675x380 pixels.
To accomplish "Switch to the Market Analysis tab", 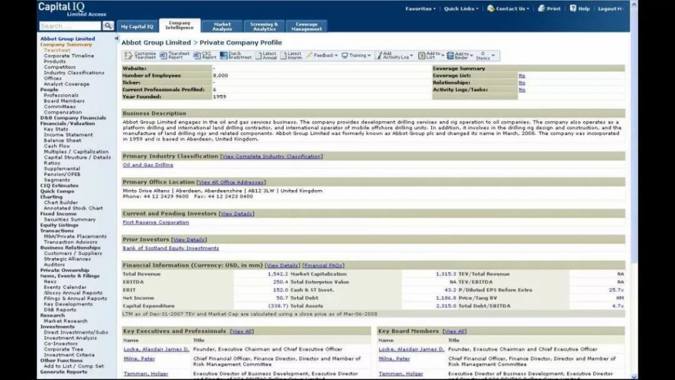I will (222, 26).
